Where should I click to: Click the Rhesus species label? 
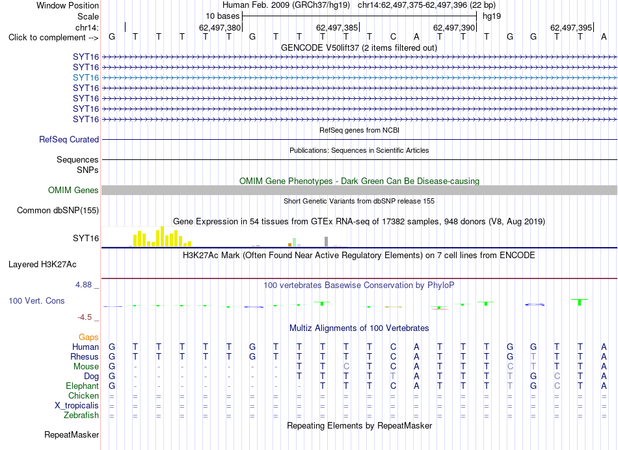pyautogui.click(x=85, y=356)
